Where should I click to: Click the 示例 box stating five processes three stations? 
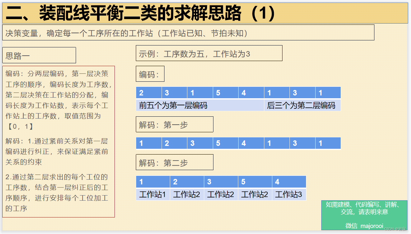[208, 53]
